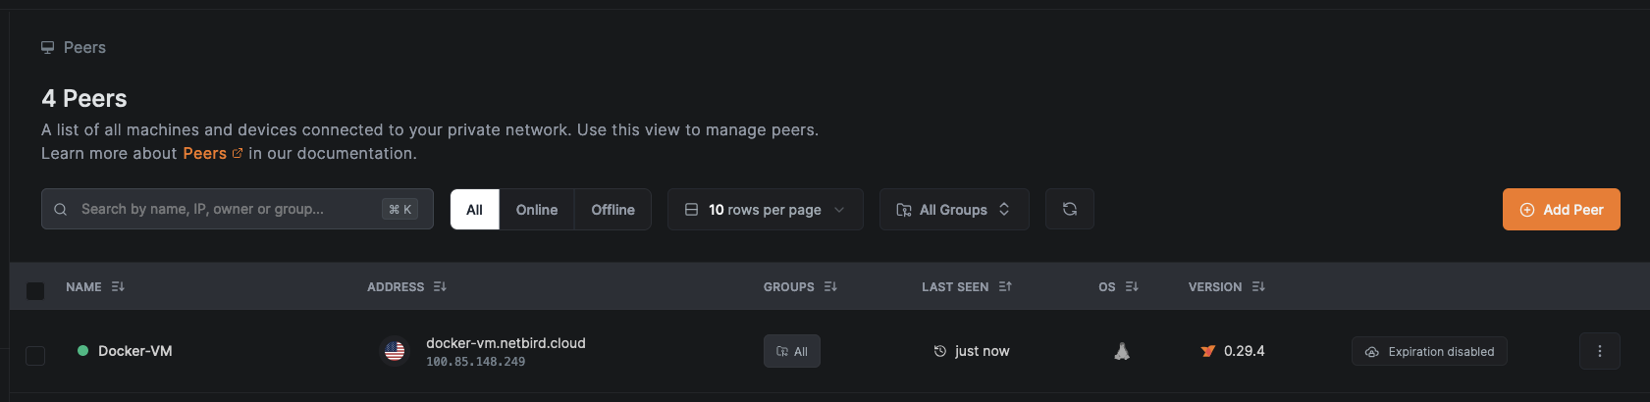Click the refresh peers icon button

point(1069,209)
